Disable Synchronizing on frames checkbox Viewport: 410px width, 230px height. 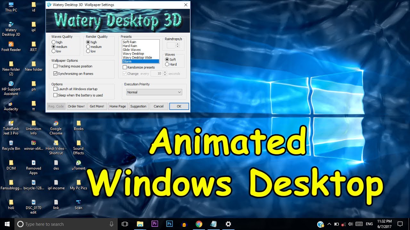tap(55, 73)
